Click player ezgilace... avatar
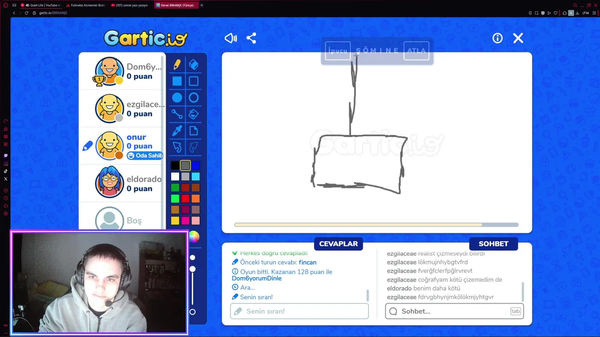This screenshot has width=600, height=337. click(x=109, y=108)
